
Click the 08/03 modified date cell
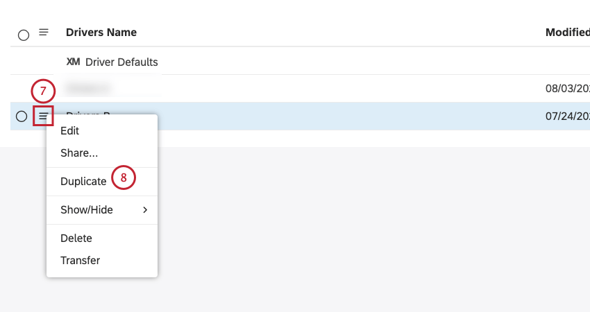pyautogui.click(x=567, y=88)
